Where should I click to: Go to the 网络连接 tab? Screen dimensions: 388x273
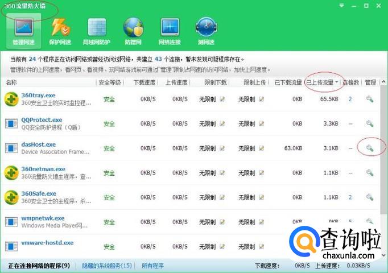[x=170, y=31]
